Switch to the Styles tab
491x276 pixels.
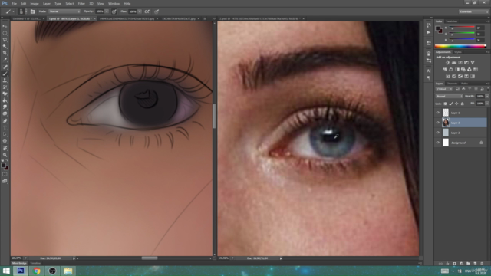pyautogui.click(x=458, y=52)
